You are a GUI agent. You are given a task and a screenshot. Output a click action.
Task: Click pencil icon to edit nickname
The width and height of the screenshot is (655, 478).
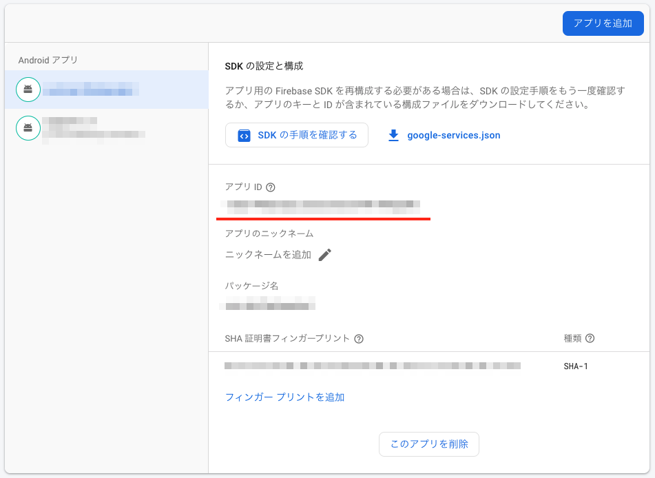324,255
